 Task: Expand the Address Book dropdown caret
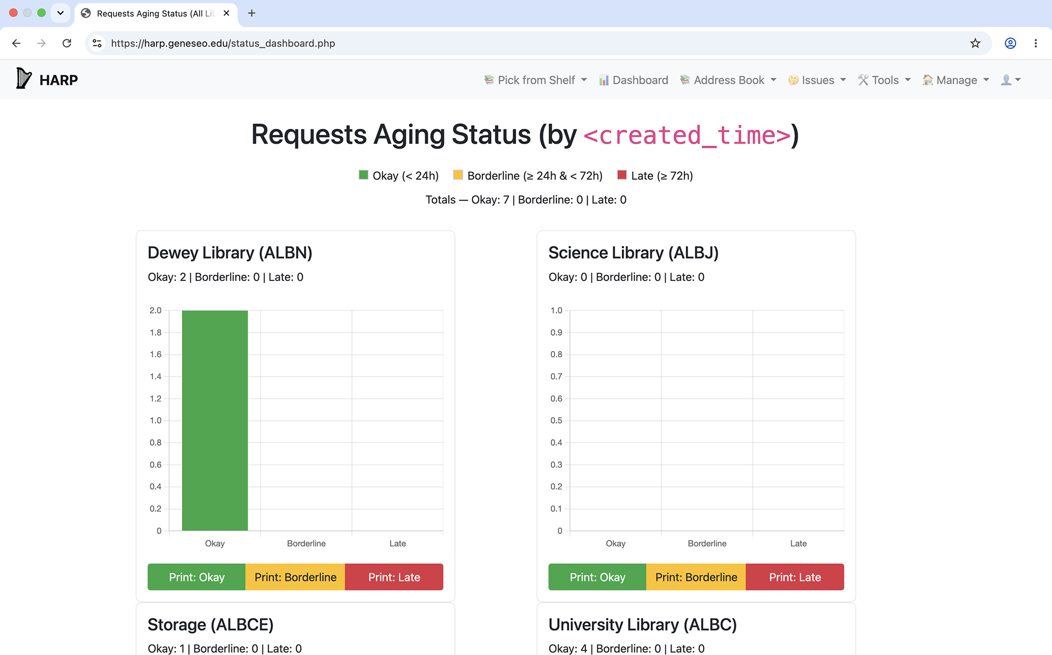[773, 80]
